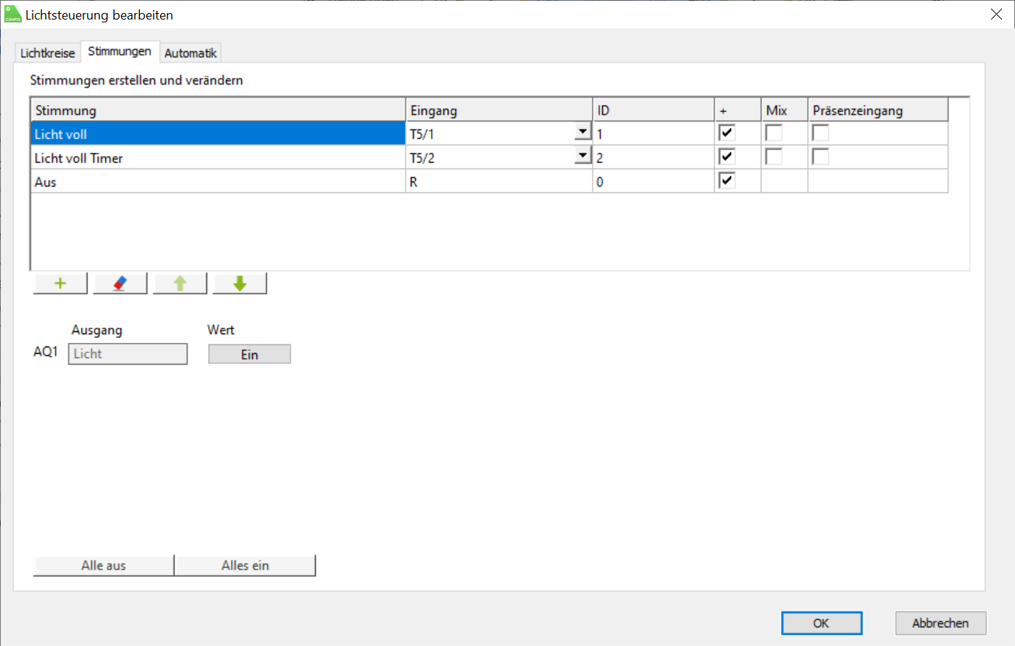
Task: Toggle the Ein value button for AQ1
Action: 249,354
